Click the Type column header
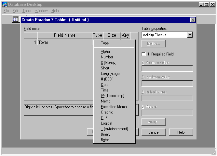 [x=98, y=35]
